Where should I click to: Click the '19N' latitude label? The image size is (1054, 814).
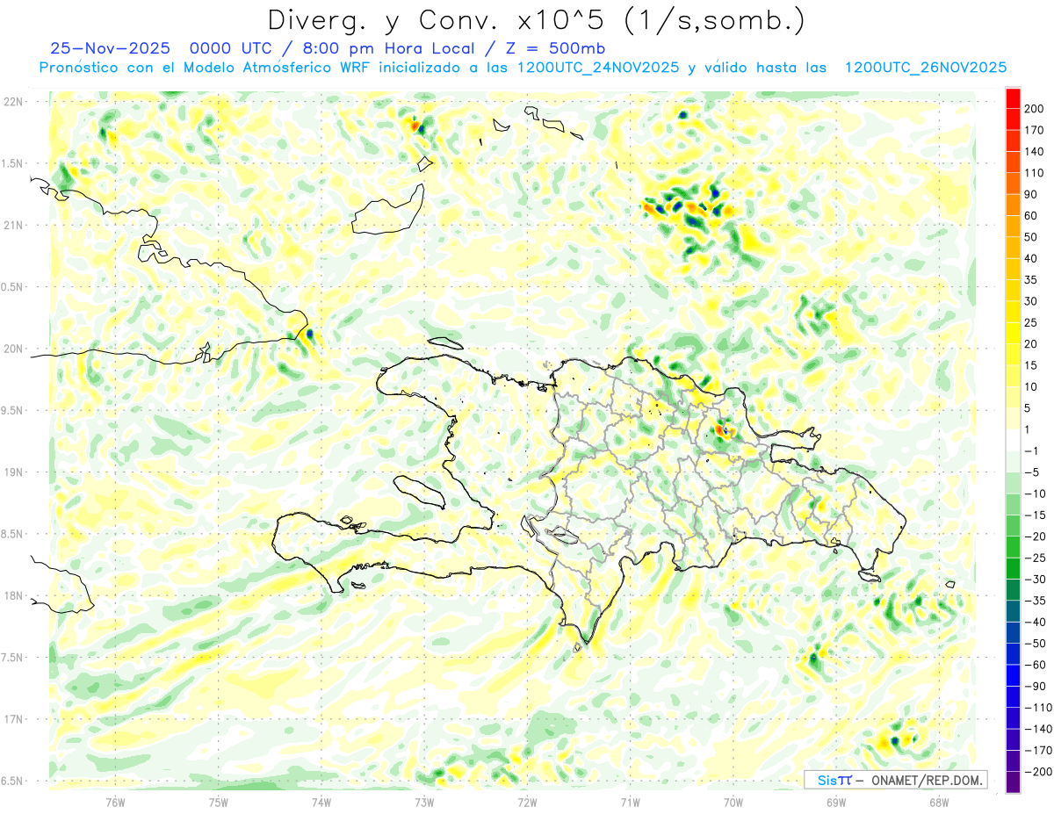point(13,472)
